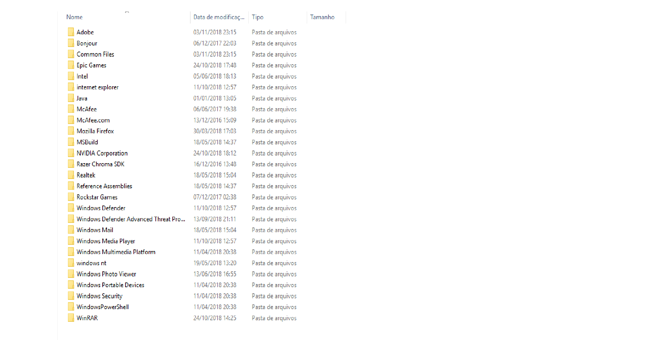
Task: Select the Mozilla Firefox folder name
Action: pyautogui.click(x=95, y=131)
